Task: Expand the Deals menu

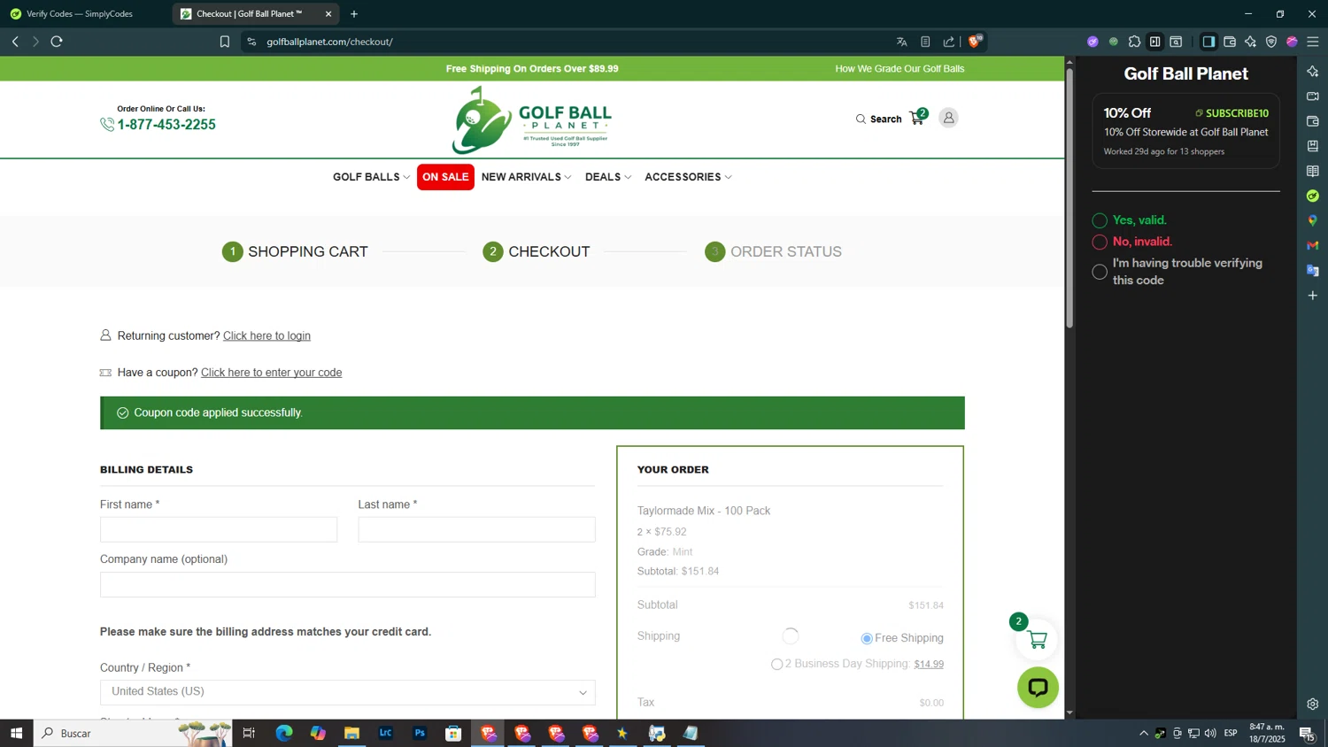Action: [608, 177]
